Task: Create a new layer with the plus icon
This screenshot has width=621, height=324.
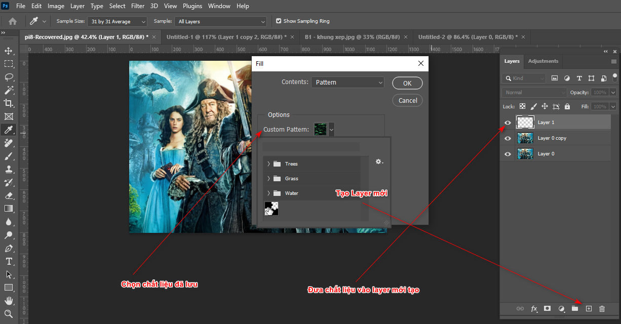Action: (589, 308)
